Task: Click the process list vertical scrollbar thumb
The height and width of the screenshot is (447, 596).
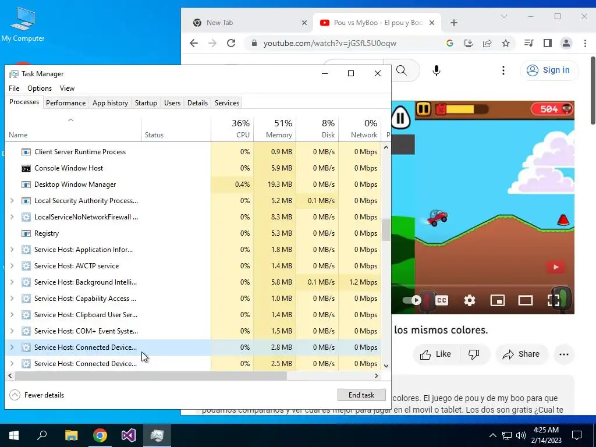Action: point(386,230)
